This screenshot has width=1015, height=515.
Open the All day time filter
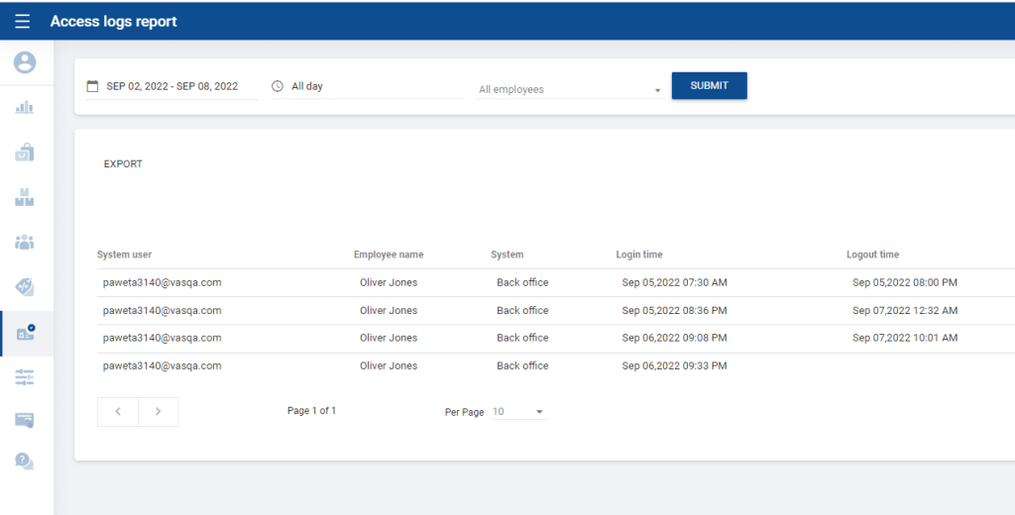[x=368, y=86]
